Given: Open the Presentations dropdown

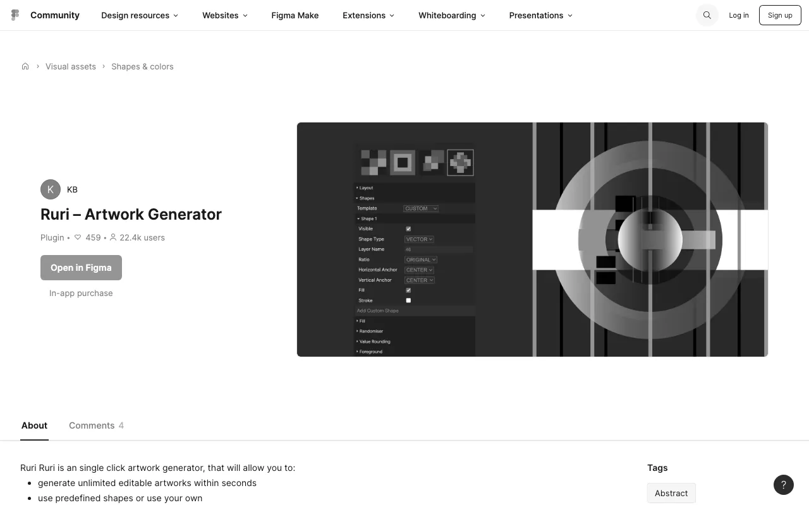Looking at the screenshot, I should point(541,15).
